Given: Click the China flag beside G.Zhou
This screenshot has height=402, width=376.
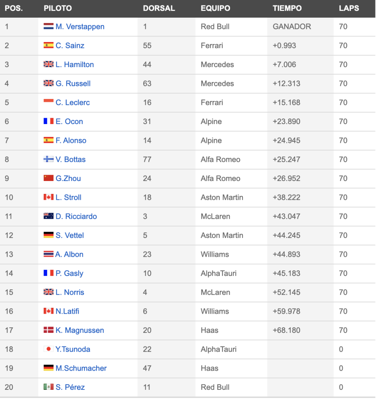Looking at the screenshot, I should tap(48, 178).
